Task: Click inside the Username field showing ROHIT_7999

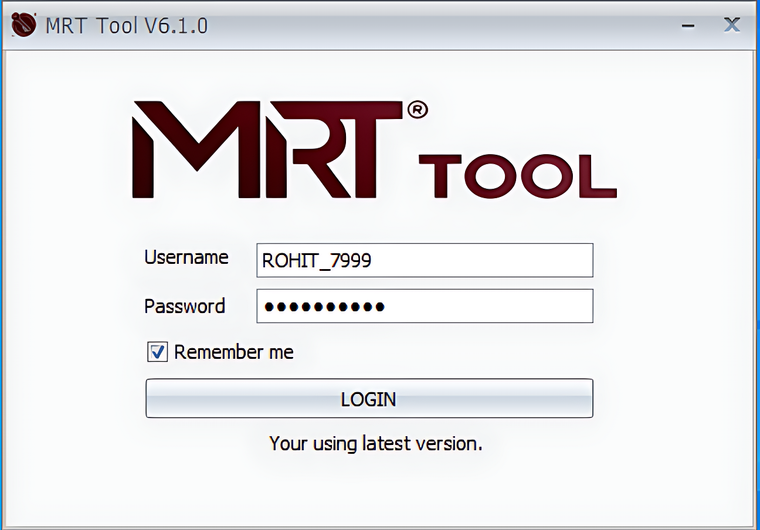Action: pos(425,260)
